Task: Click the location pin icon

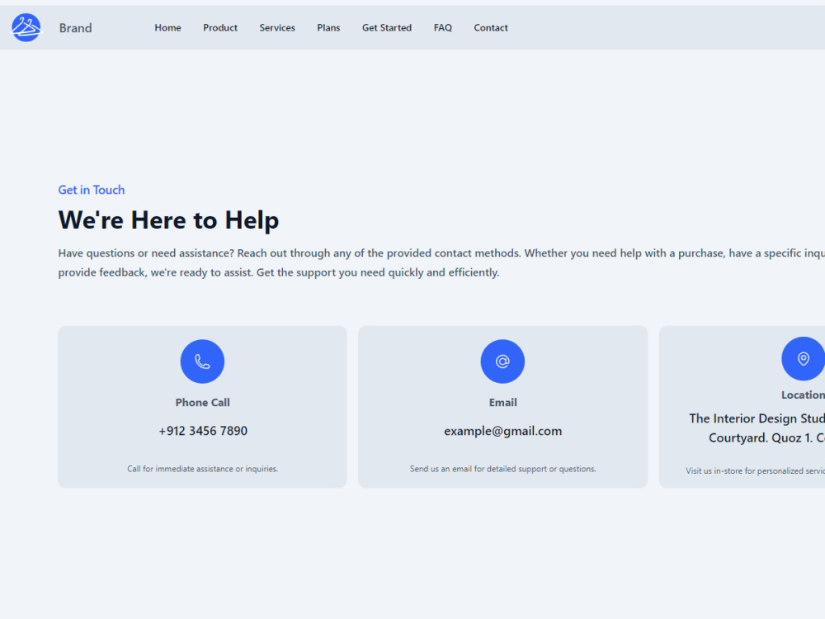Action: pyautogui.click(x=803, y=358)
